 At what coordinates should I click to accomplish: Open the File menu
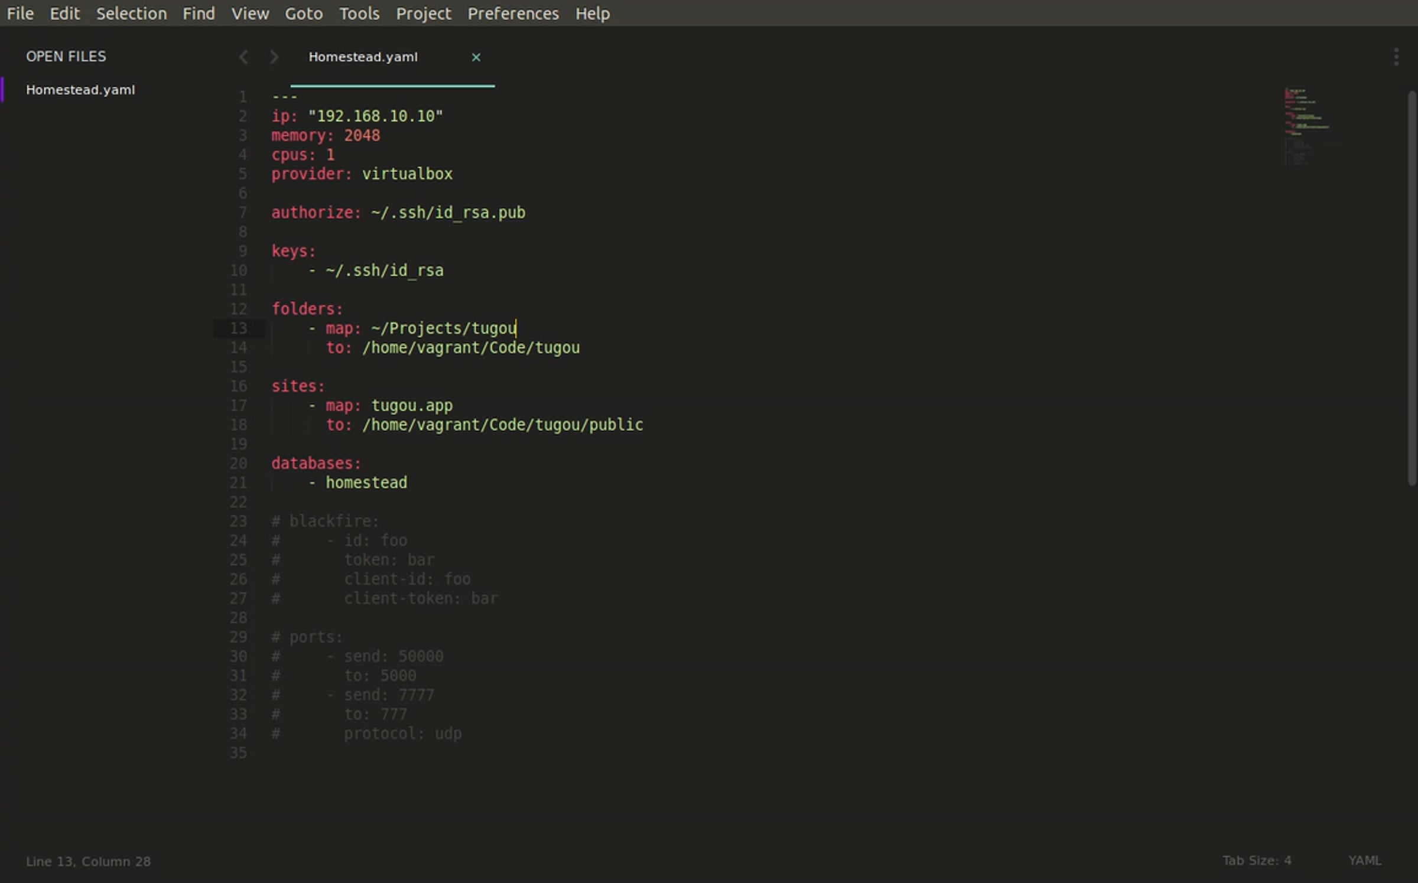(x=19, y=13)
